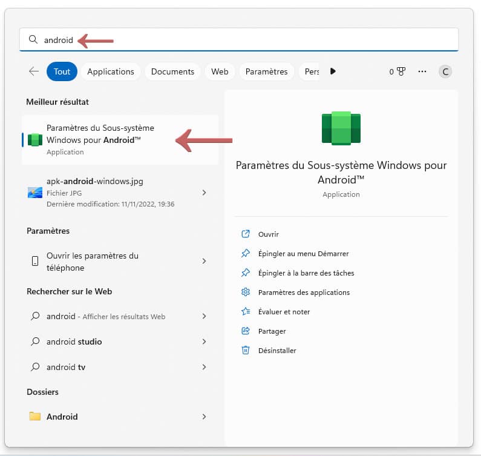Expand chevron for android tv
481x456 pixels.
point(204,367)
